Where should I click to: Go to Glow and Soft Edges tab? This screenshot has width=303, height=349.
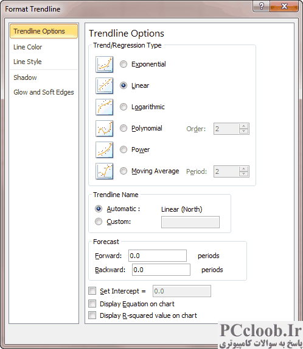pyautogui.click(x=44, y=92)
